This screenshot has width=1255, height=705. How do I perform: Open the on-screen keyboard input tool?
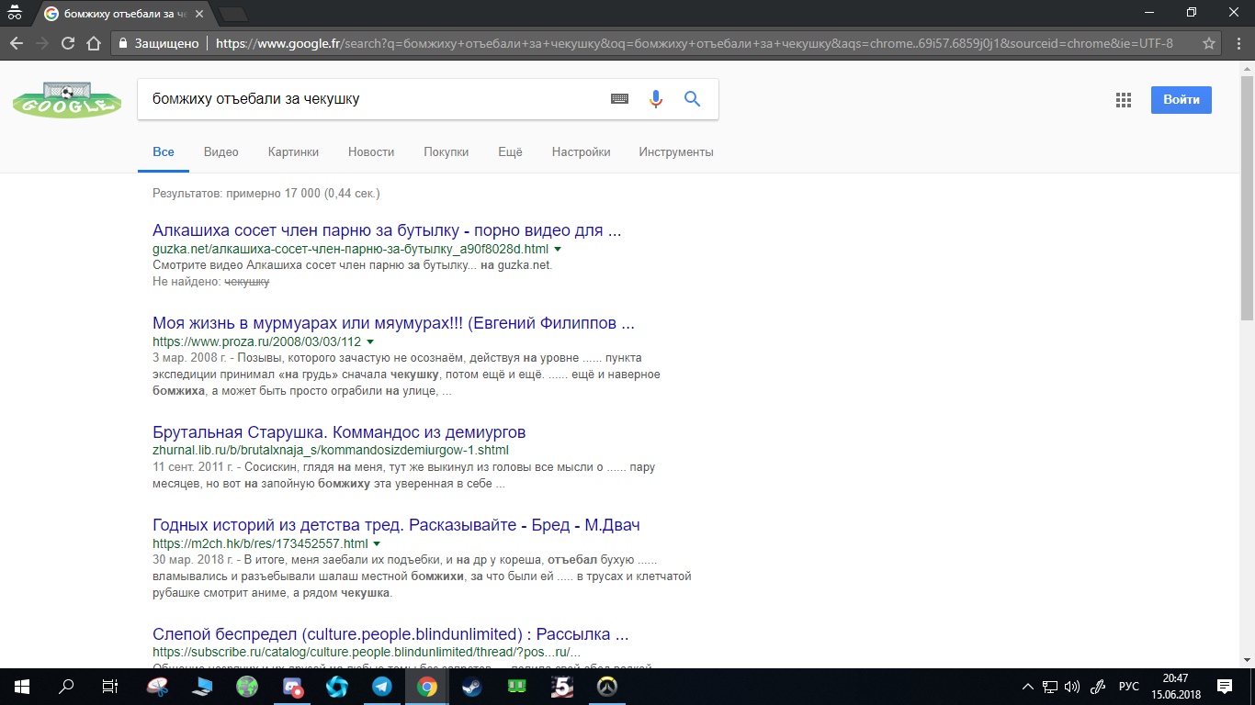(x=620, y=99)
